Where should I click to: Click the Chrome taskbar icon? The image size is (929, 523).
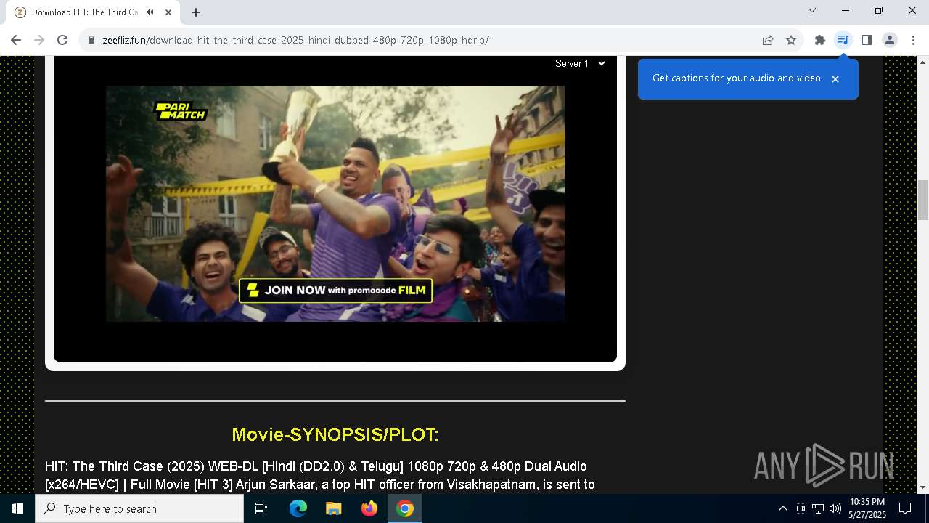pyautogui.click(x=405, y=508)
